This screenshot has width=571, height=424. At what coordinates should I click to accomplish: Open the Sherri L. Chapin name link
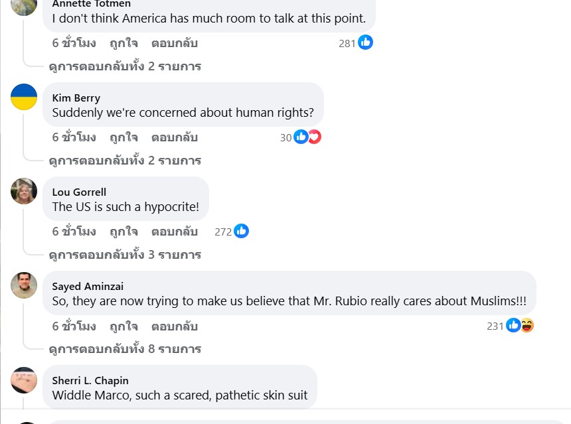tap(90, 381)
